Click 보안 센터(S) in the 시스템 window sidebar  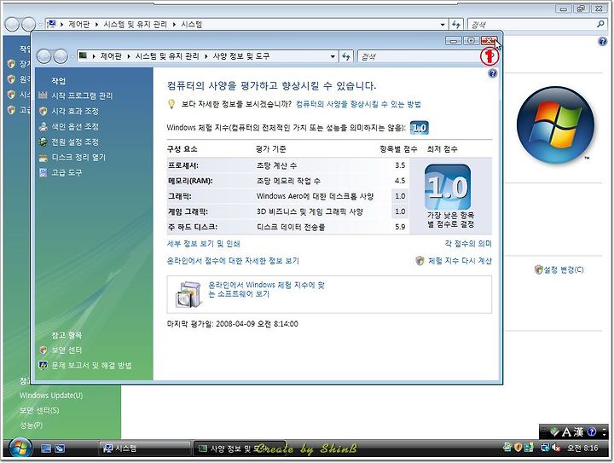(39, 410)
